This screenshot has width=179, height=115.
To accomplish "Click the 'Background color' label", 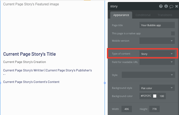I will 122,96.
